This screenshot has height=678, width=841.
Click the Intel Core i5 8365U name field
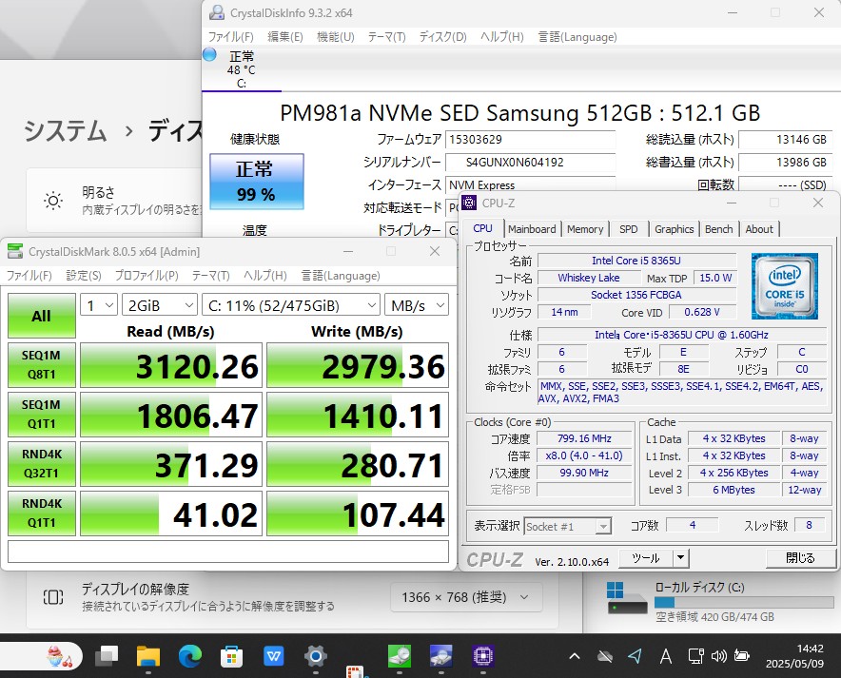pyautogui.click(x=636, y=261)
